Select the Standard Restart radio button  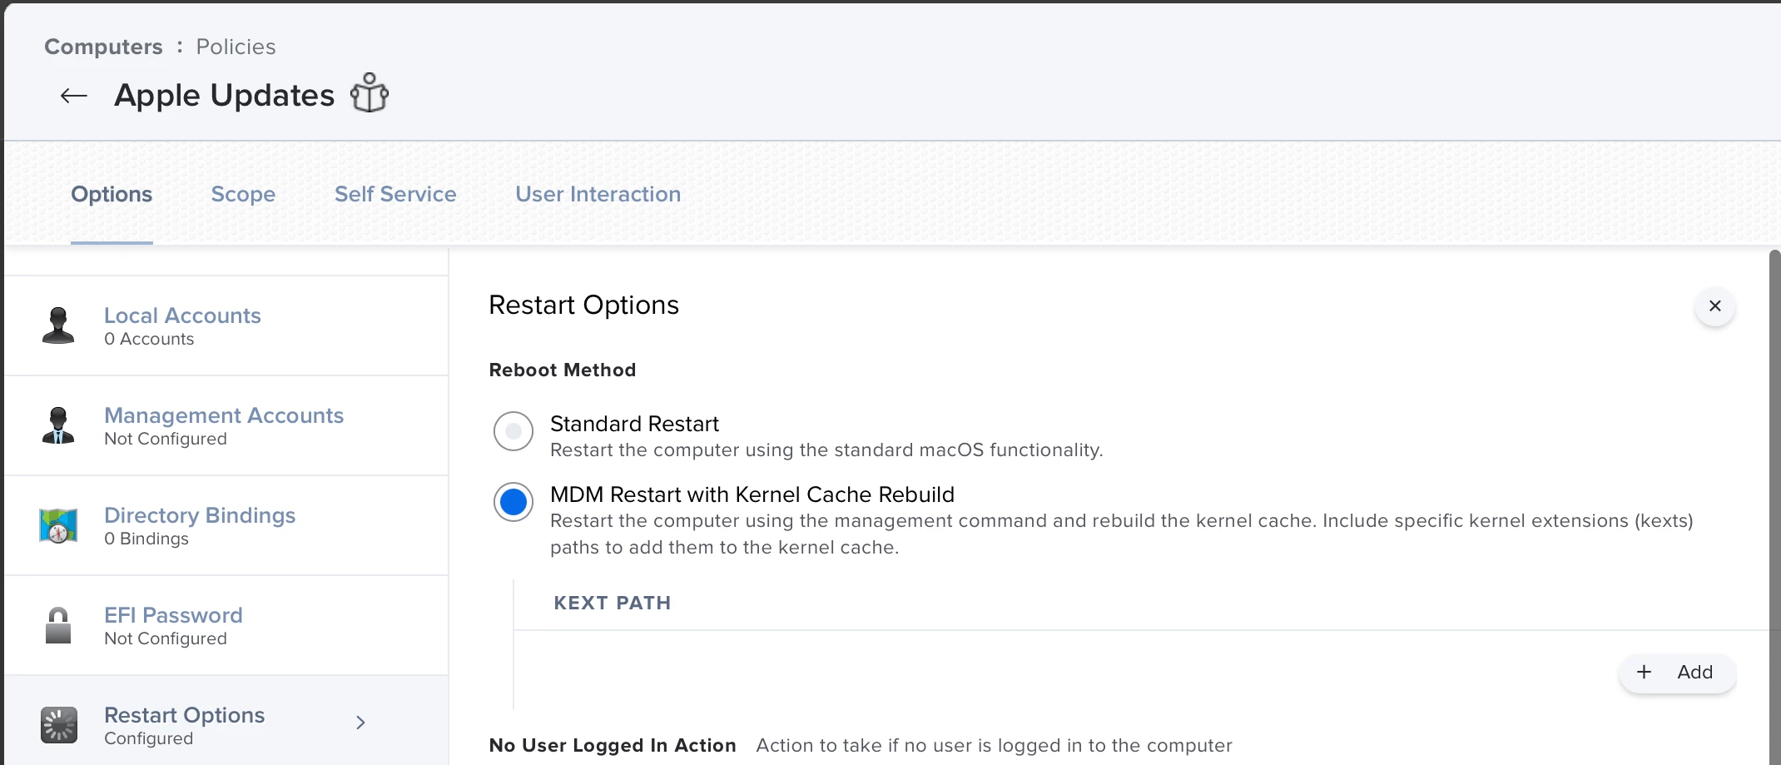click(x=513, y=431)
